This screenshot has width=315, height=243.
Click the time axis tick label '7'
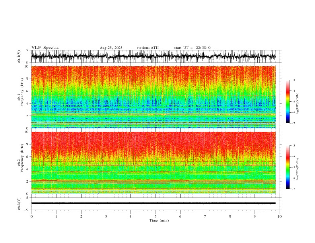coord(205,216)
